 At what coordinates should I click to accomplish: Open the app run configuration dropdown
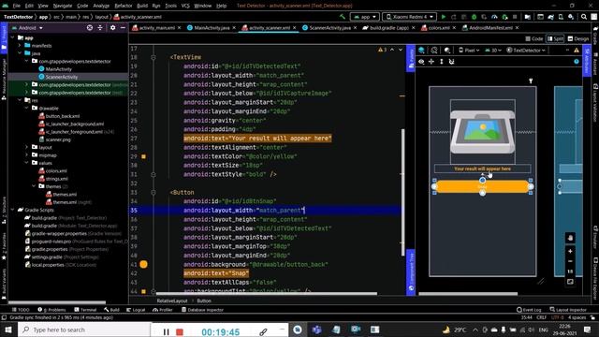tap(364, 17)
